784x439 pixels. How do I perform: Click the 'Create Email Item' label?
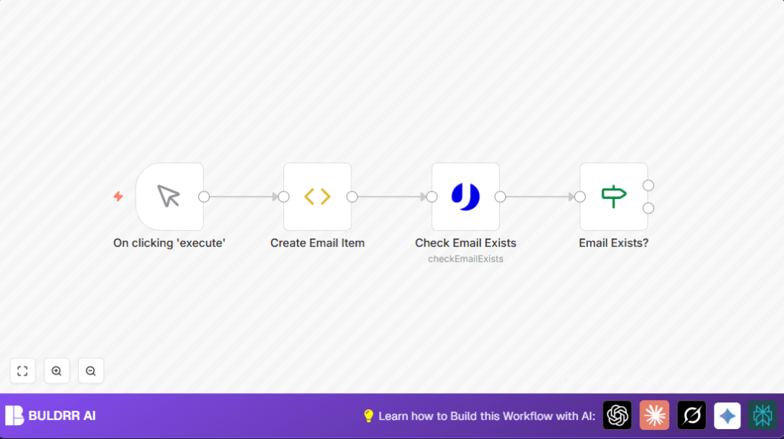pyautogui.click(x=318, y=243)
